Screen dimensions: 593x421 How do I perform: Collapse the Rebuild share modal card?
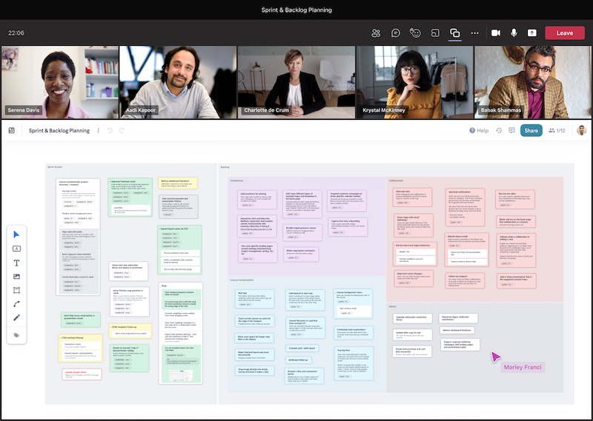click(446, 237)
